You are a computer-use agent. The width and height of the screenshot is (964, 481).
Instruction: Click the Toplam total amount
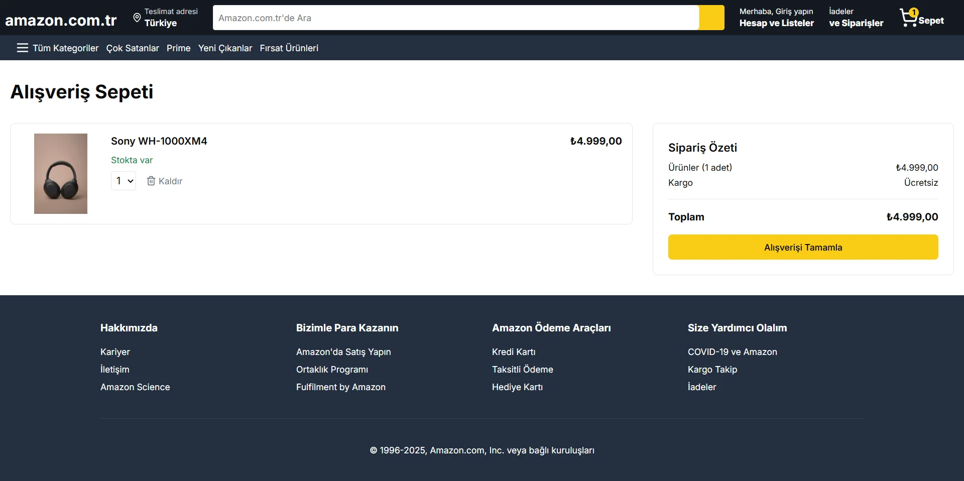tap(912, 217)
